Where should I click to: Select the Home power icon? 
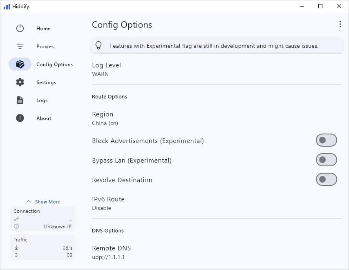tap(20, 28)
